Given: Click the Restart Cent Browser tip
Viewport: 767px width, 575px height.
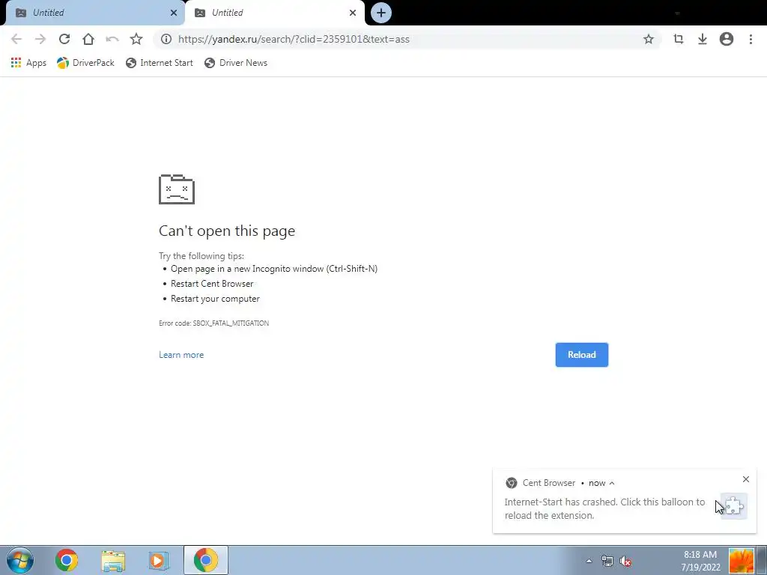Looking at the screenshot, I should 212,284.
